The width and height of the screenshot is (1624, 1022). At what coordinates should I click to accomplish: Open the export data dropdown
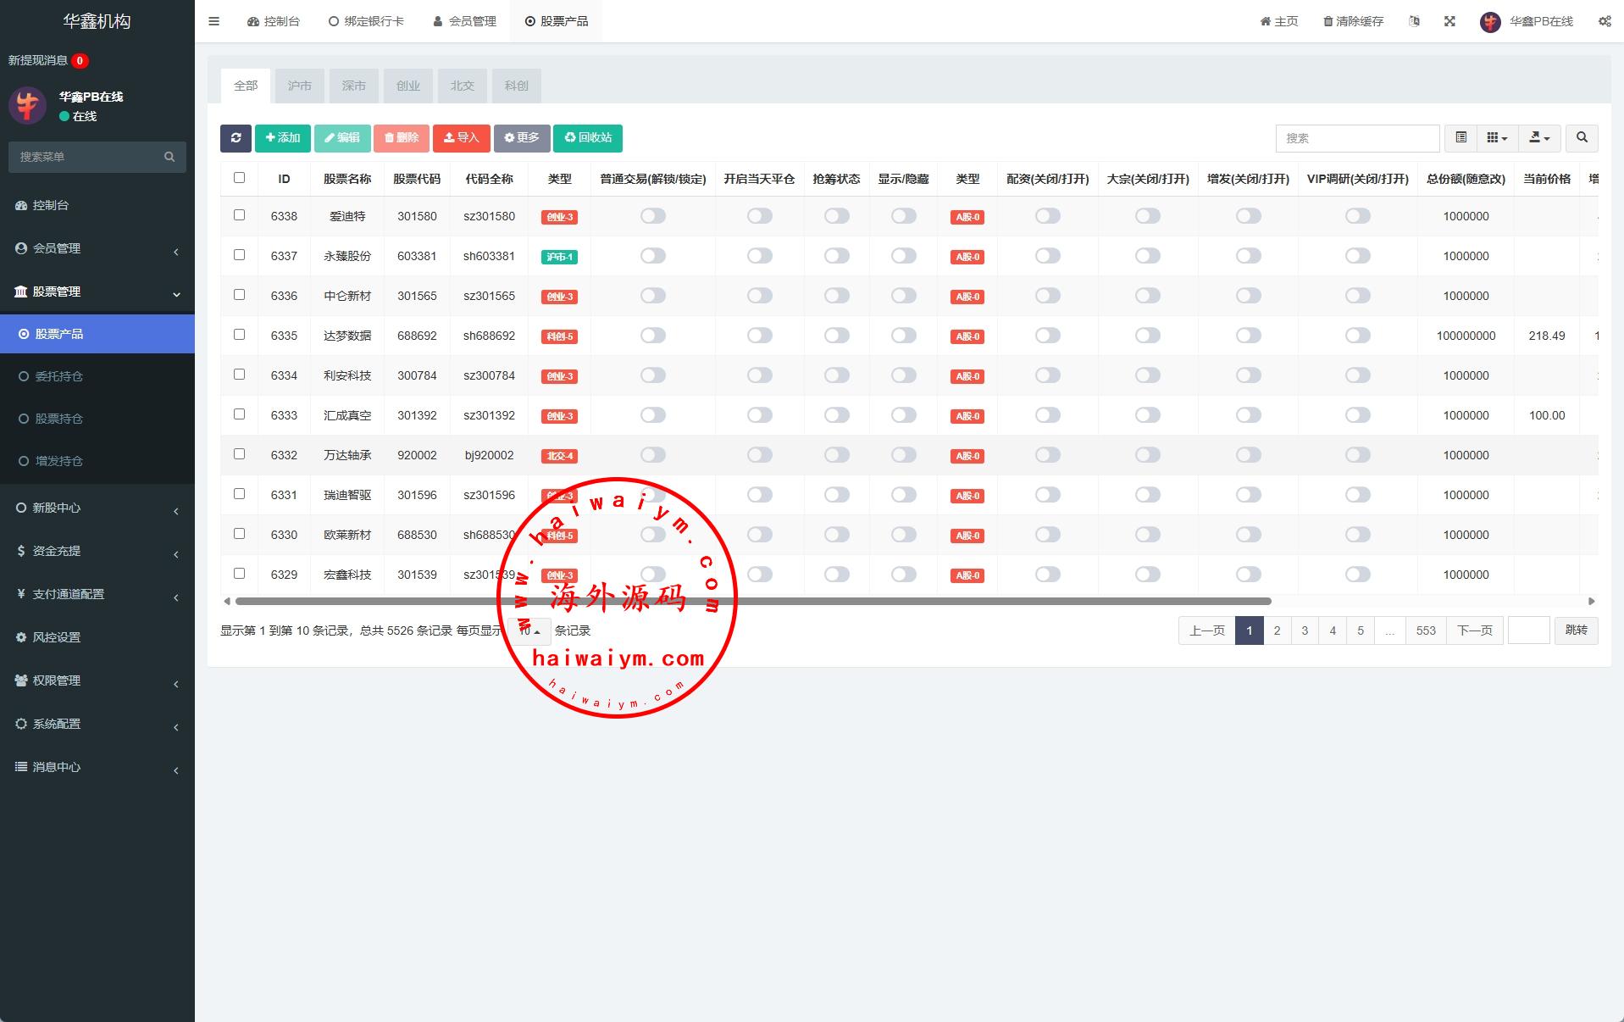click(1539, 138)
